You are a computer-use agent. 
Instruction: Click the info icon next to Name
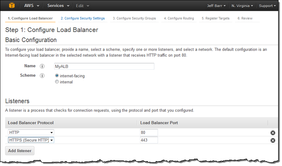point(42,66)
